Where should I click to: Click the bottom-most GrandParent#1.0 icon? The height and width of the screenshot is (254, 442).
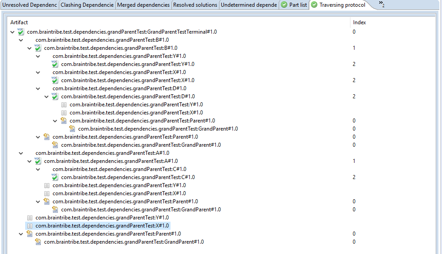click(x=38, y=242)
